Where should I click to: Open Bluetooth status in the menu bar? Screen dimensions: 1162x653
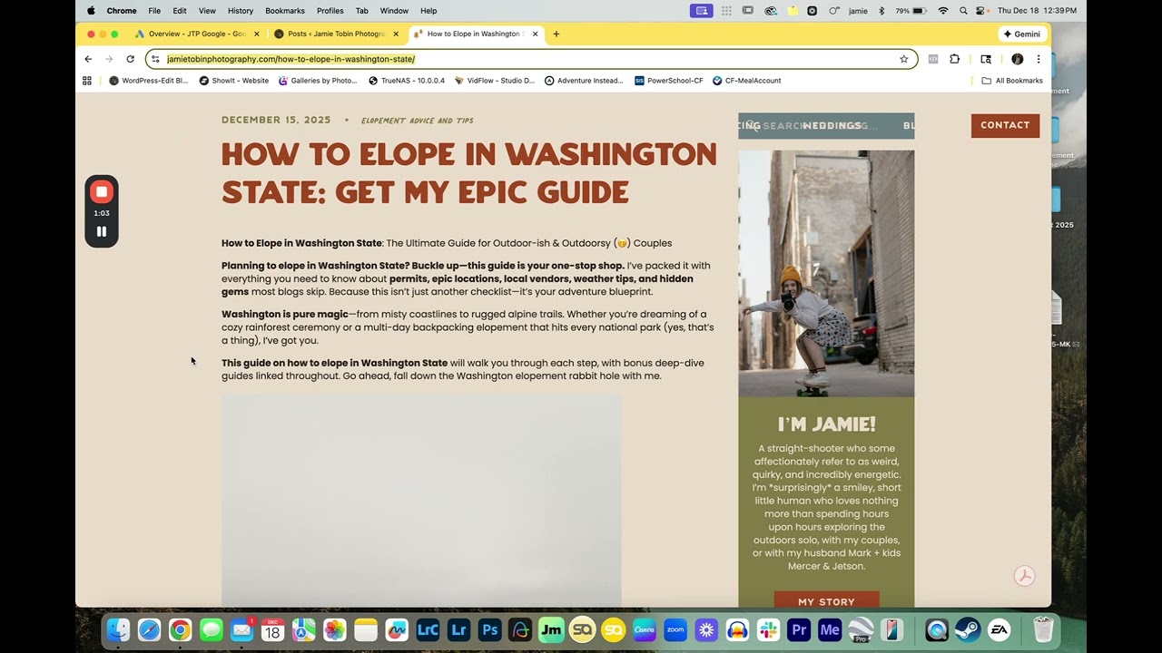881,11
